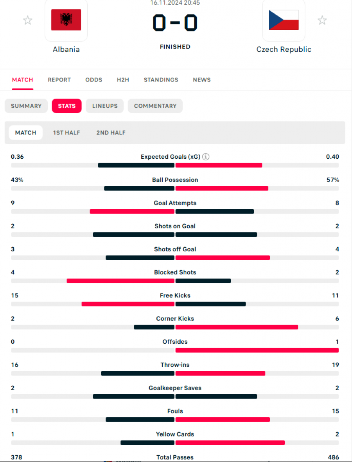The image size is (352, 462).
Task: Select the Lineups button
Action: [x=105, y=106]
